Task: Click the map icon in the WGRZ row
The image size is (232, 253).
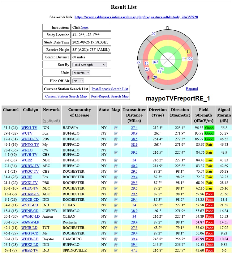Action: coord(115,160)
